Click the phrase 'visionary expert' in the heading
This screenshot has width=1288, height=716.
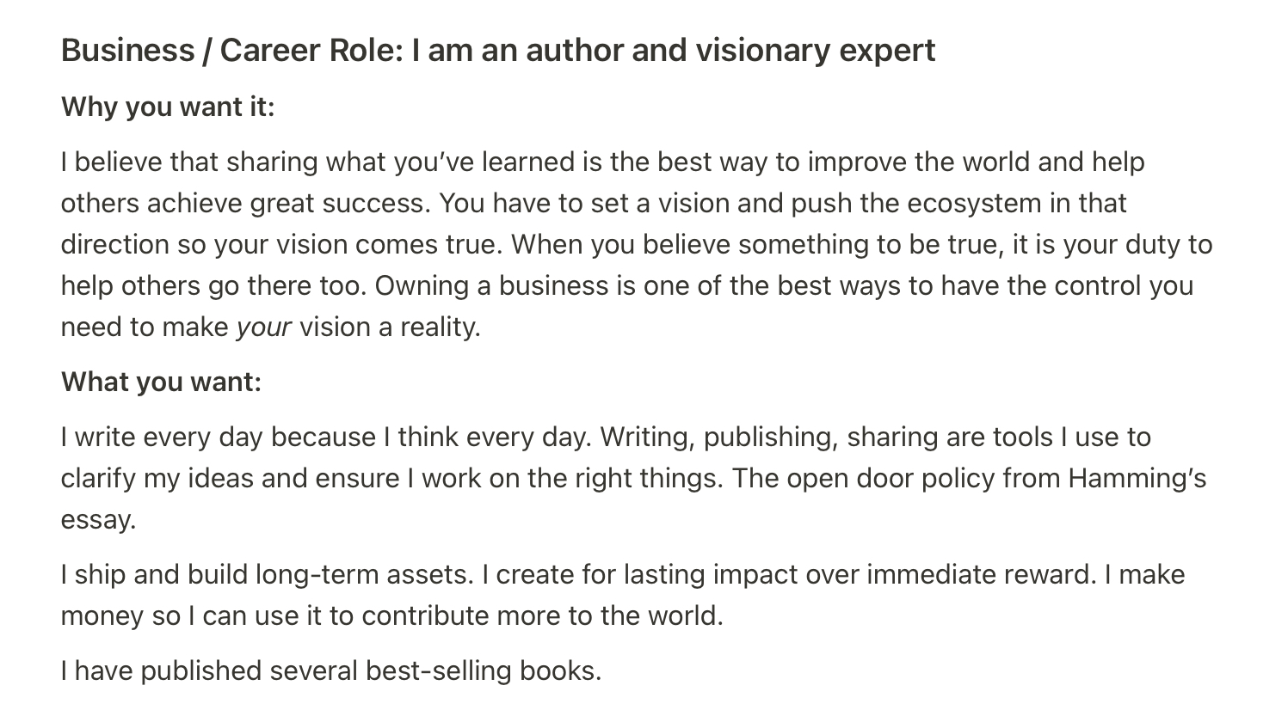[815, 51]
